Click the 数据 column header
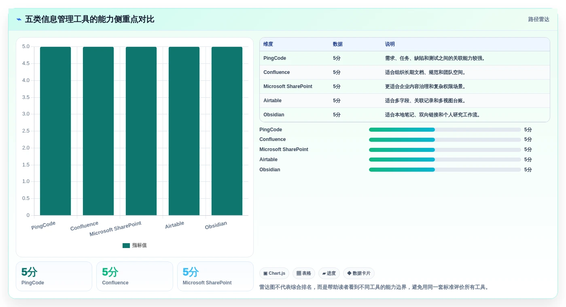Viewport: 566px width, 307px height. [x=338, y=44]
